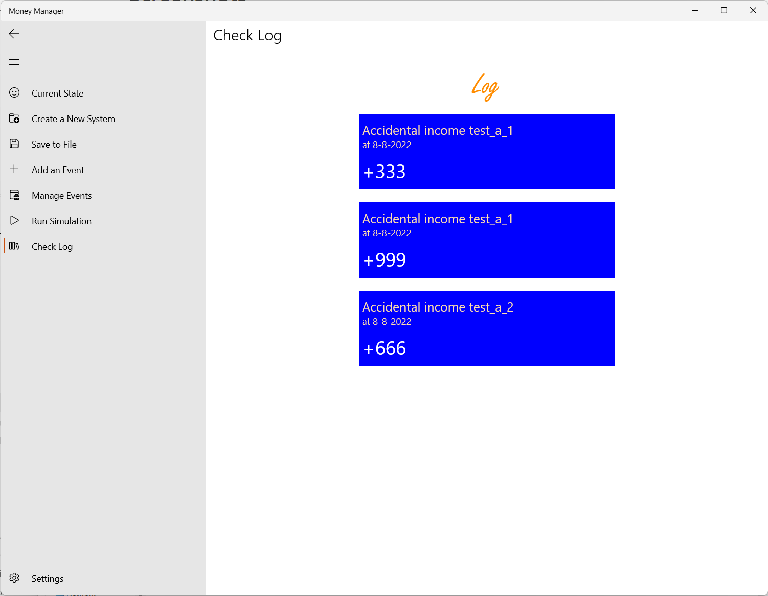This screenshot has height=596, width=768.
Task: Click date text in the +999 entry
Action: [x=387, y=233]
